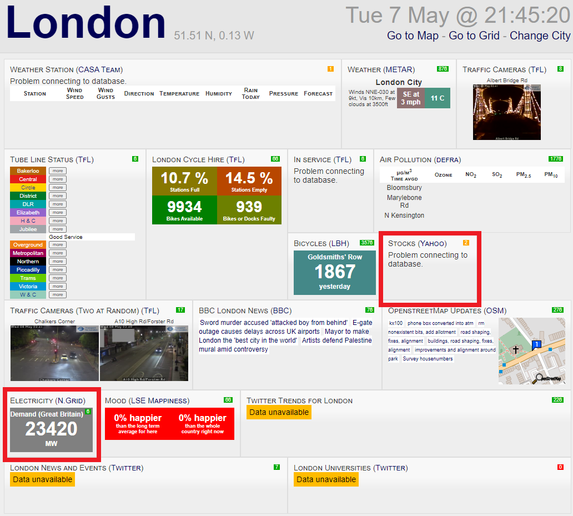Open the Chalkers Corner traffic camera image
This screenshot has width=573, height=516.
click(54, 353)
